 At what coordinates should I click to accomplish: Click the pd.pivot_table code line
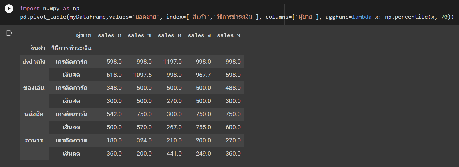click(237, 17)
